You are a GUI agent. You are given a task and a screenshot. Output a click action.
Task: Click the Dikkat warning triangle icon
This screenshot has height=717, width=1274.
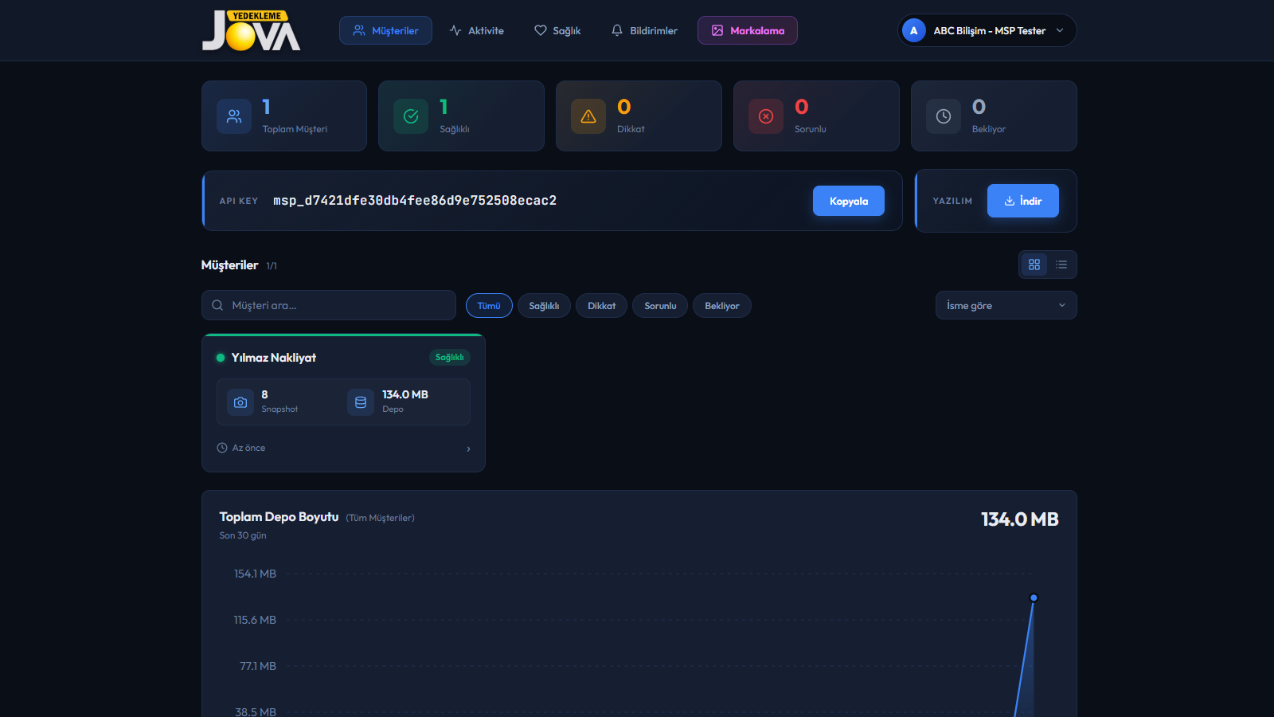pos(588,116)
